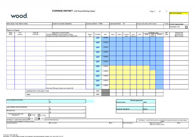Click the yellow SAP Trip Number(s) header
Image resolution: width=195 pixels, height=137 pixels.
(179, 13)
